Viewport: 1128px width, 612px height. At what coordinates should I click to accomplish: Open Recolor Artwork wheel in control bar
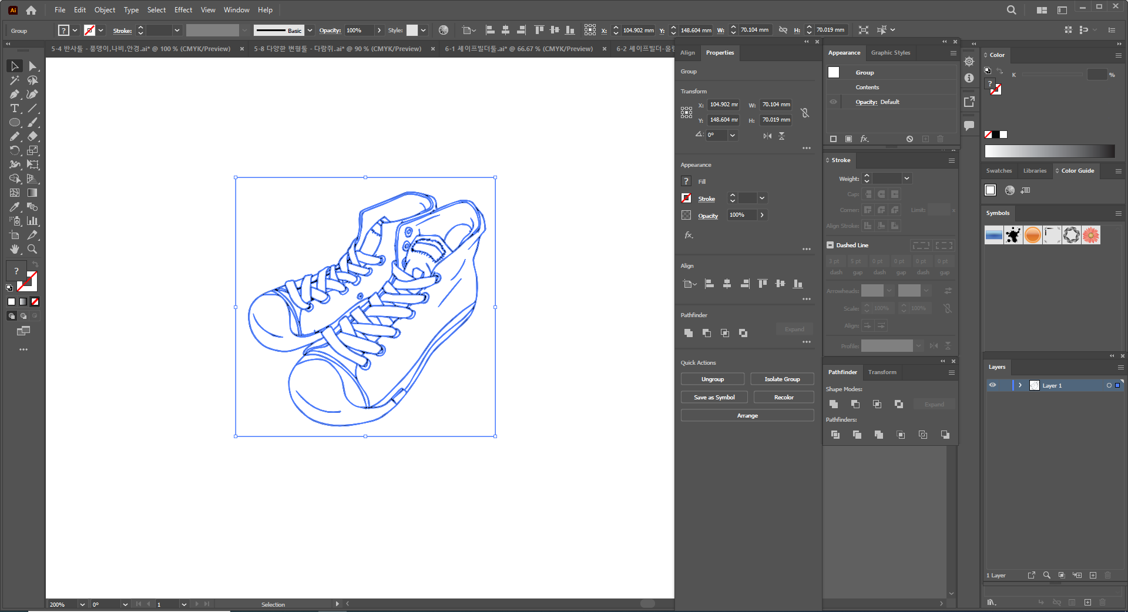point(444,30)
